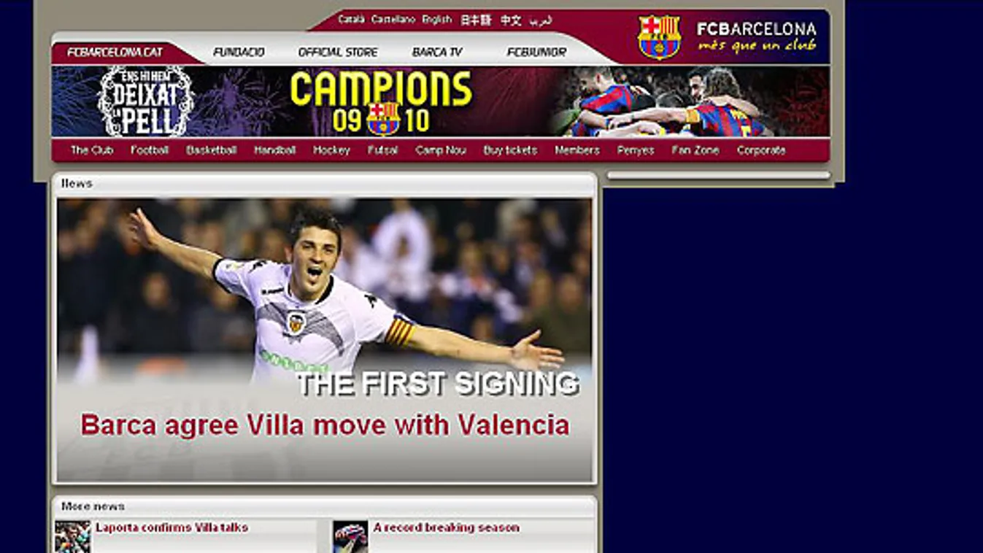This screenshot has width=983, height=553.
Task: Open the Fundació tab
Action: [239, 53]
